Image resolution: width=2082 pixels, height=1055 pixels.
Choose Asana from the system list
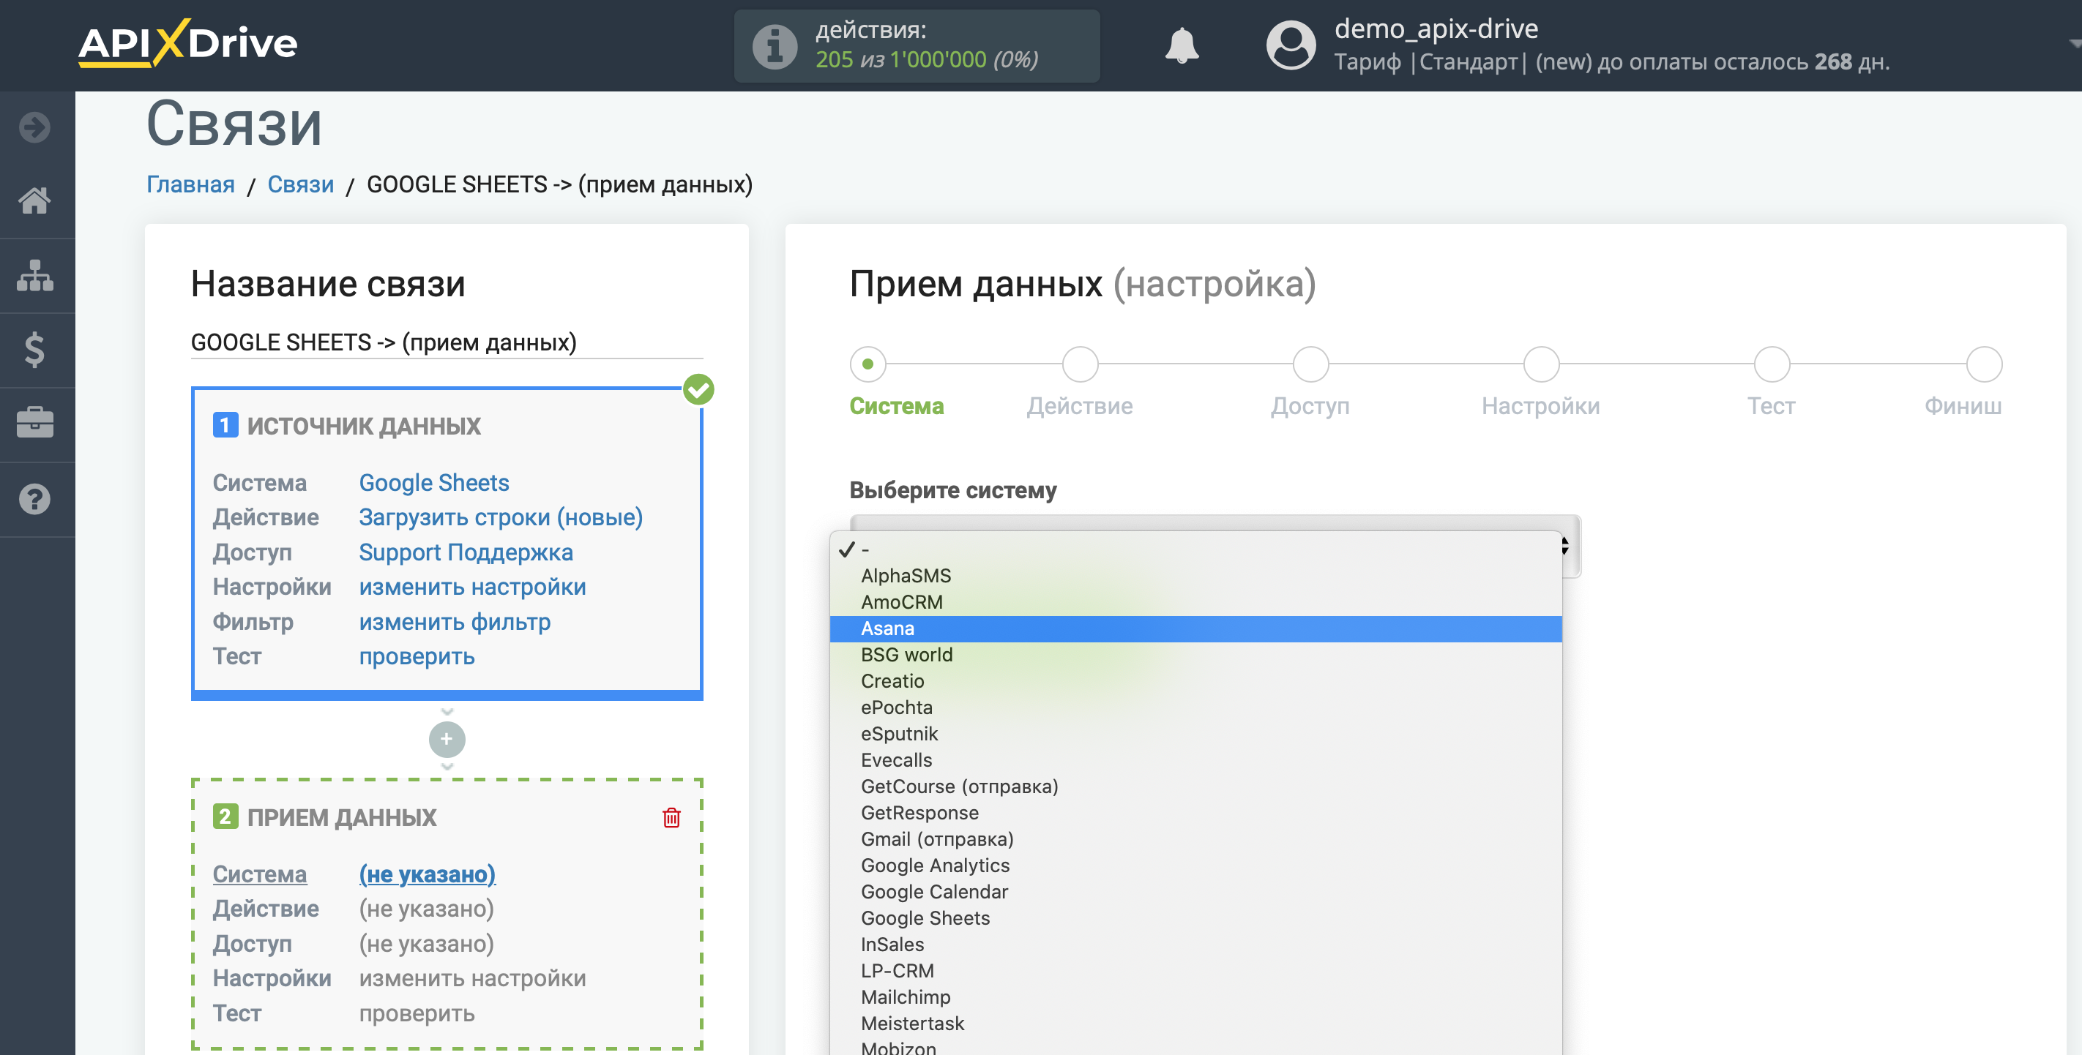click(1195, 628)
